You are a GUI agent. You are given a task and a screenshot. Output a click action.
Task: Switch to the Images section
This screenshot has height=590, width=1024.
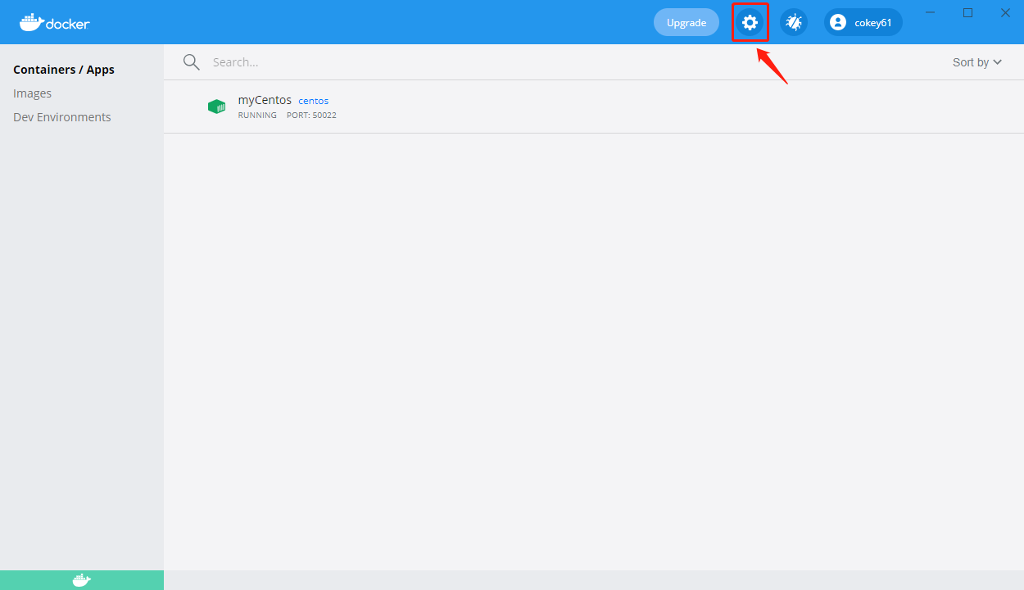(32, 93)
